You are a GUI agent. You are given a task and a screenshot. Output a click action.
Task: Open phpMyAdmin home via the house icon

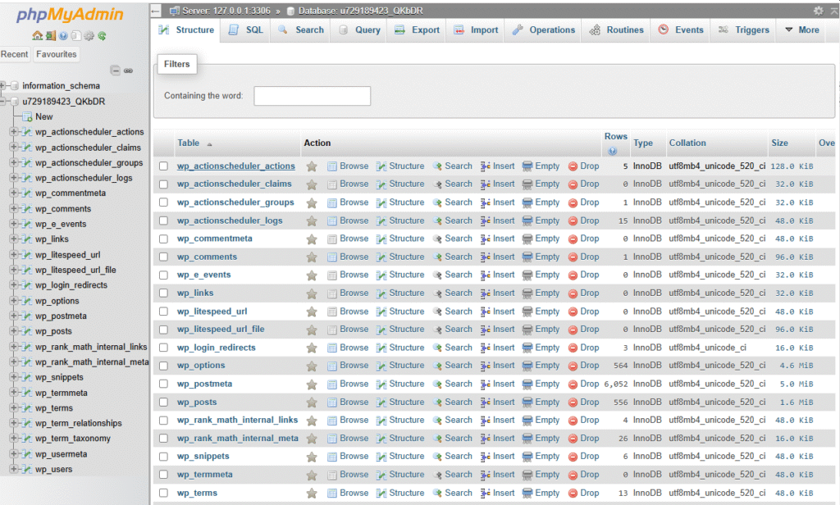(37, 36)
